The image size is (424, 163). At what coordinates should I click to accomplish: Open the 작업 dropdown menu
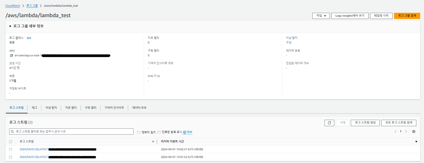(321, 16)
